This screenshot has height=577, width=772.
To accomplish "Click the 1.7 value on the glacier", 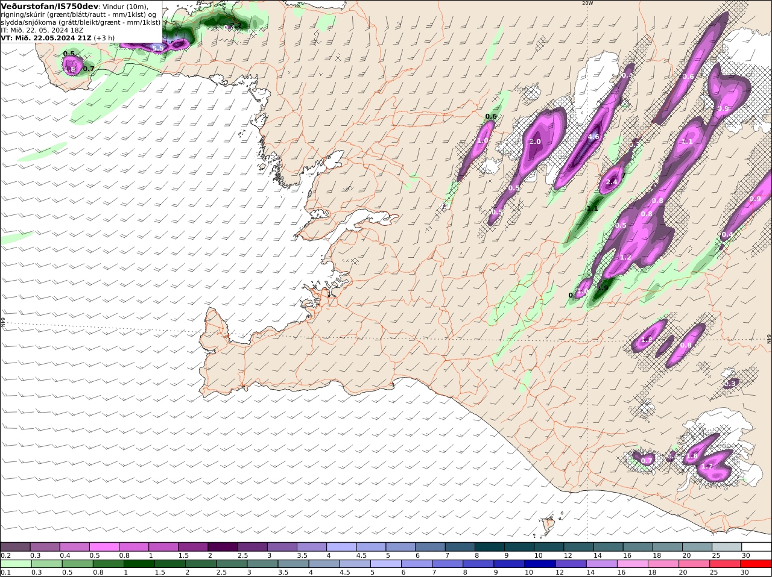I will point(707,466).
